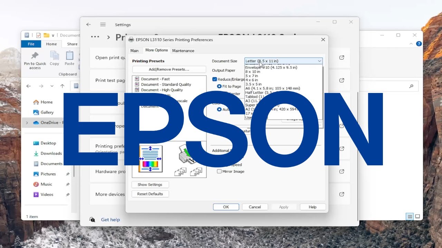Click external link icon for More devices

[x=342, y=194]
